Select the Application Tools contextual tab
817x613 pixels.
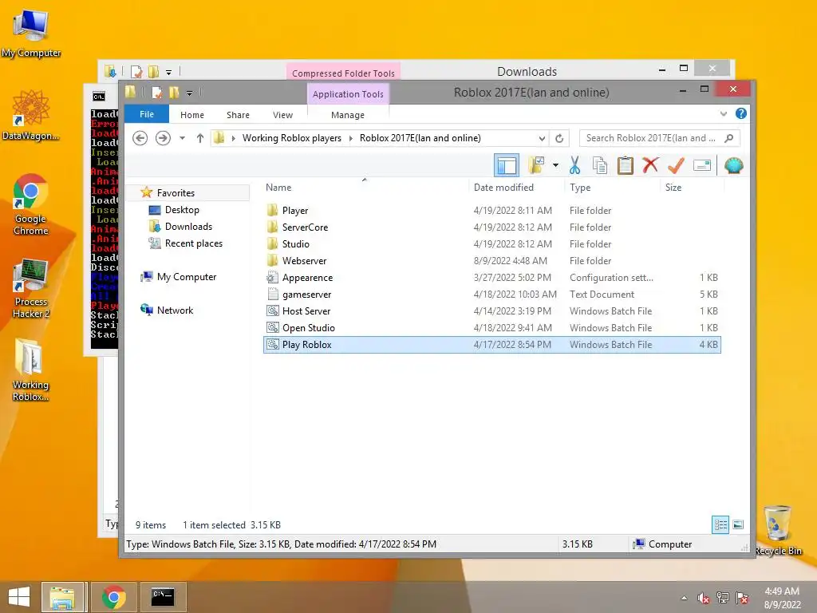click(348, 94)
